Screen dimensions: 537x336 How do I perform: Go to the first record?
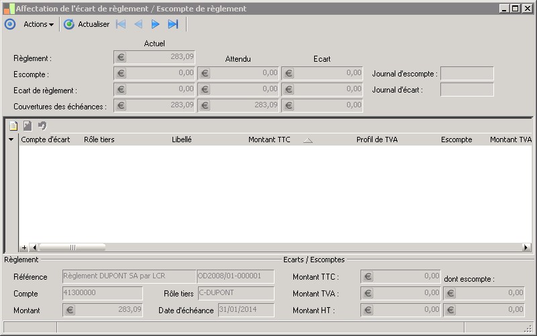(121, 24)
